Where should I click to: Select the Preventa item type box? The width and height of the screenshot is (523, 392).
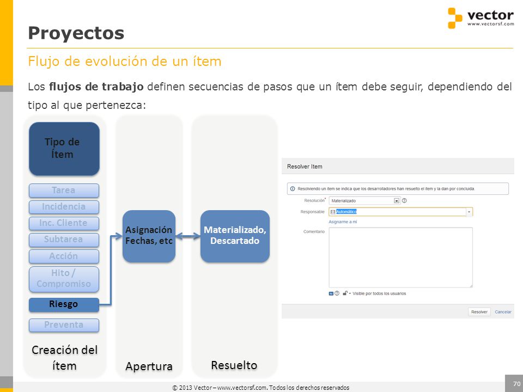pos(64,326)
